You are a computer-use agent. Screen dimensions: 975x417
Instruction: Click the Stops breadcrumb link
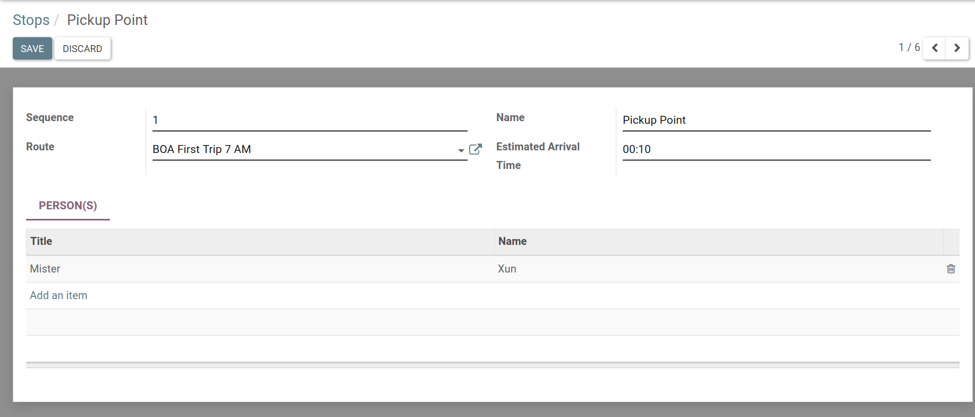tap(31, 20)
